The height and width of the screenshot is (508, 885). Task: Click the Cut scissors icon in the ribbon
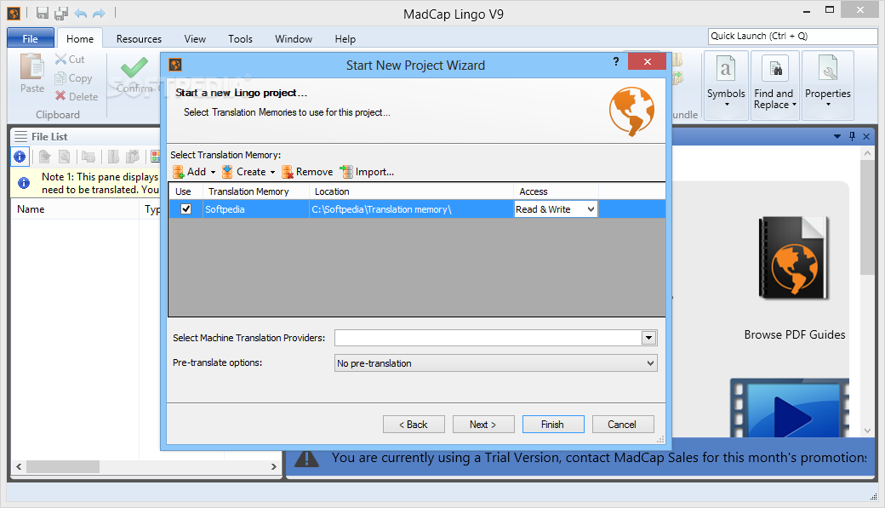(61, 59)
